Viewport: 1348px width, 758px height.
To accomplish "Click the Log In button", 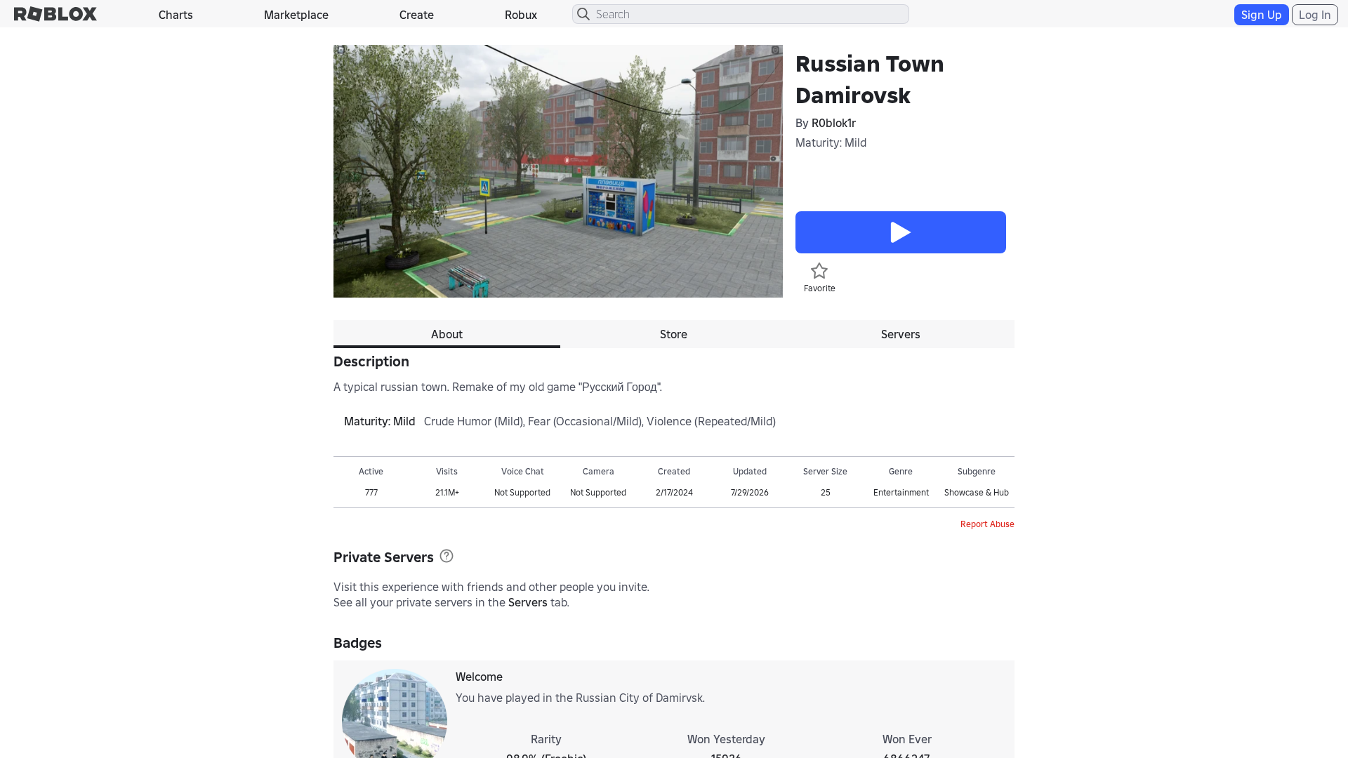I will (1314, 15).
